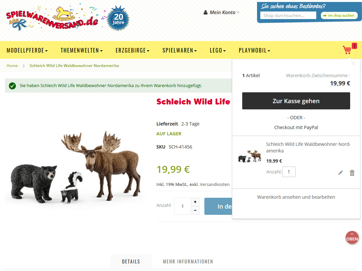Choose Checkout mit PayPal

pyautogui.click(x=296, y=127)
